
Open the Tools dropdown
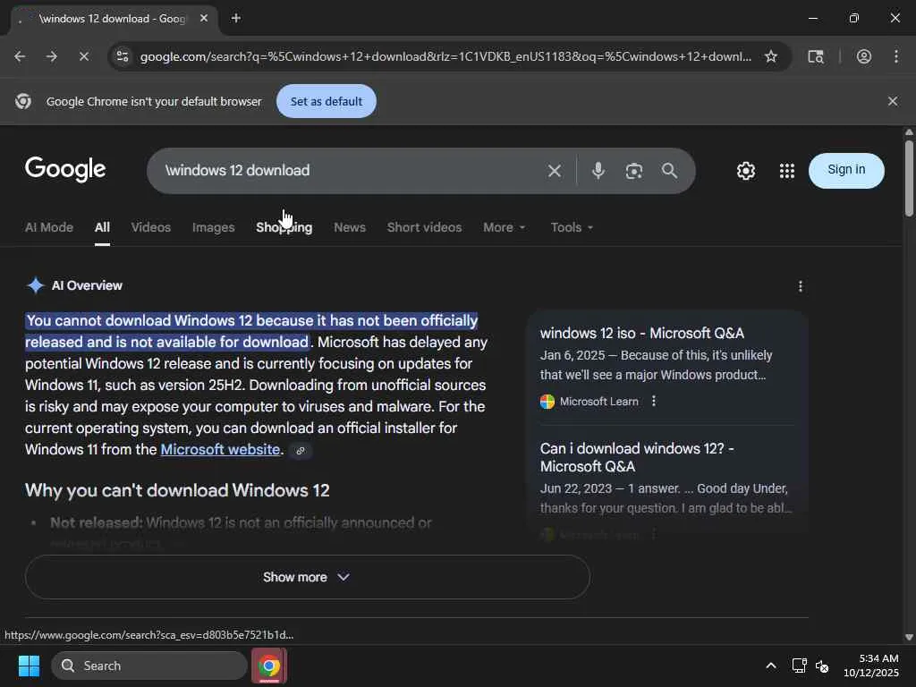tap(572, 227)
